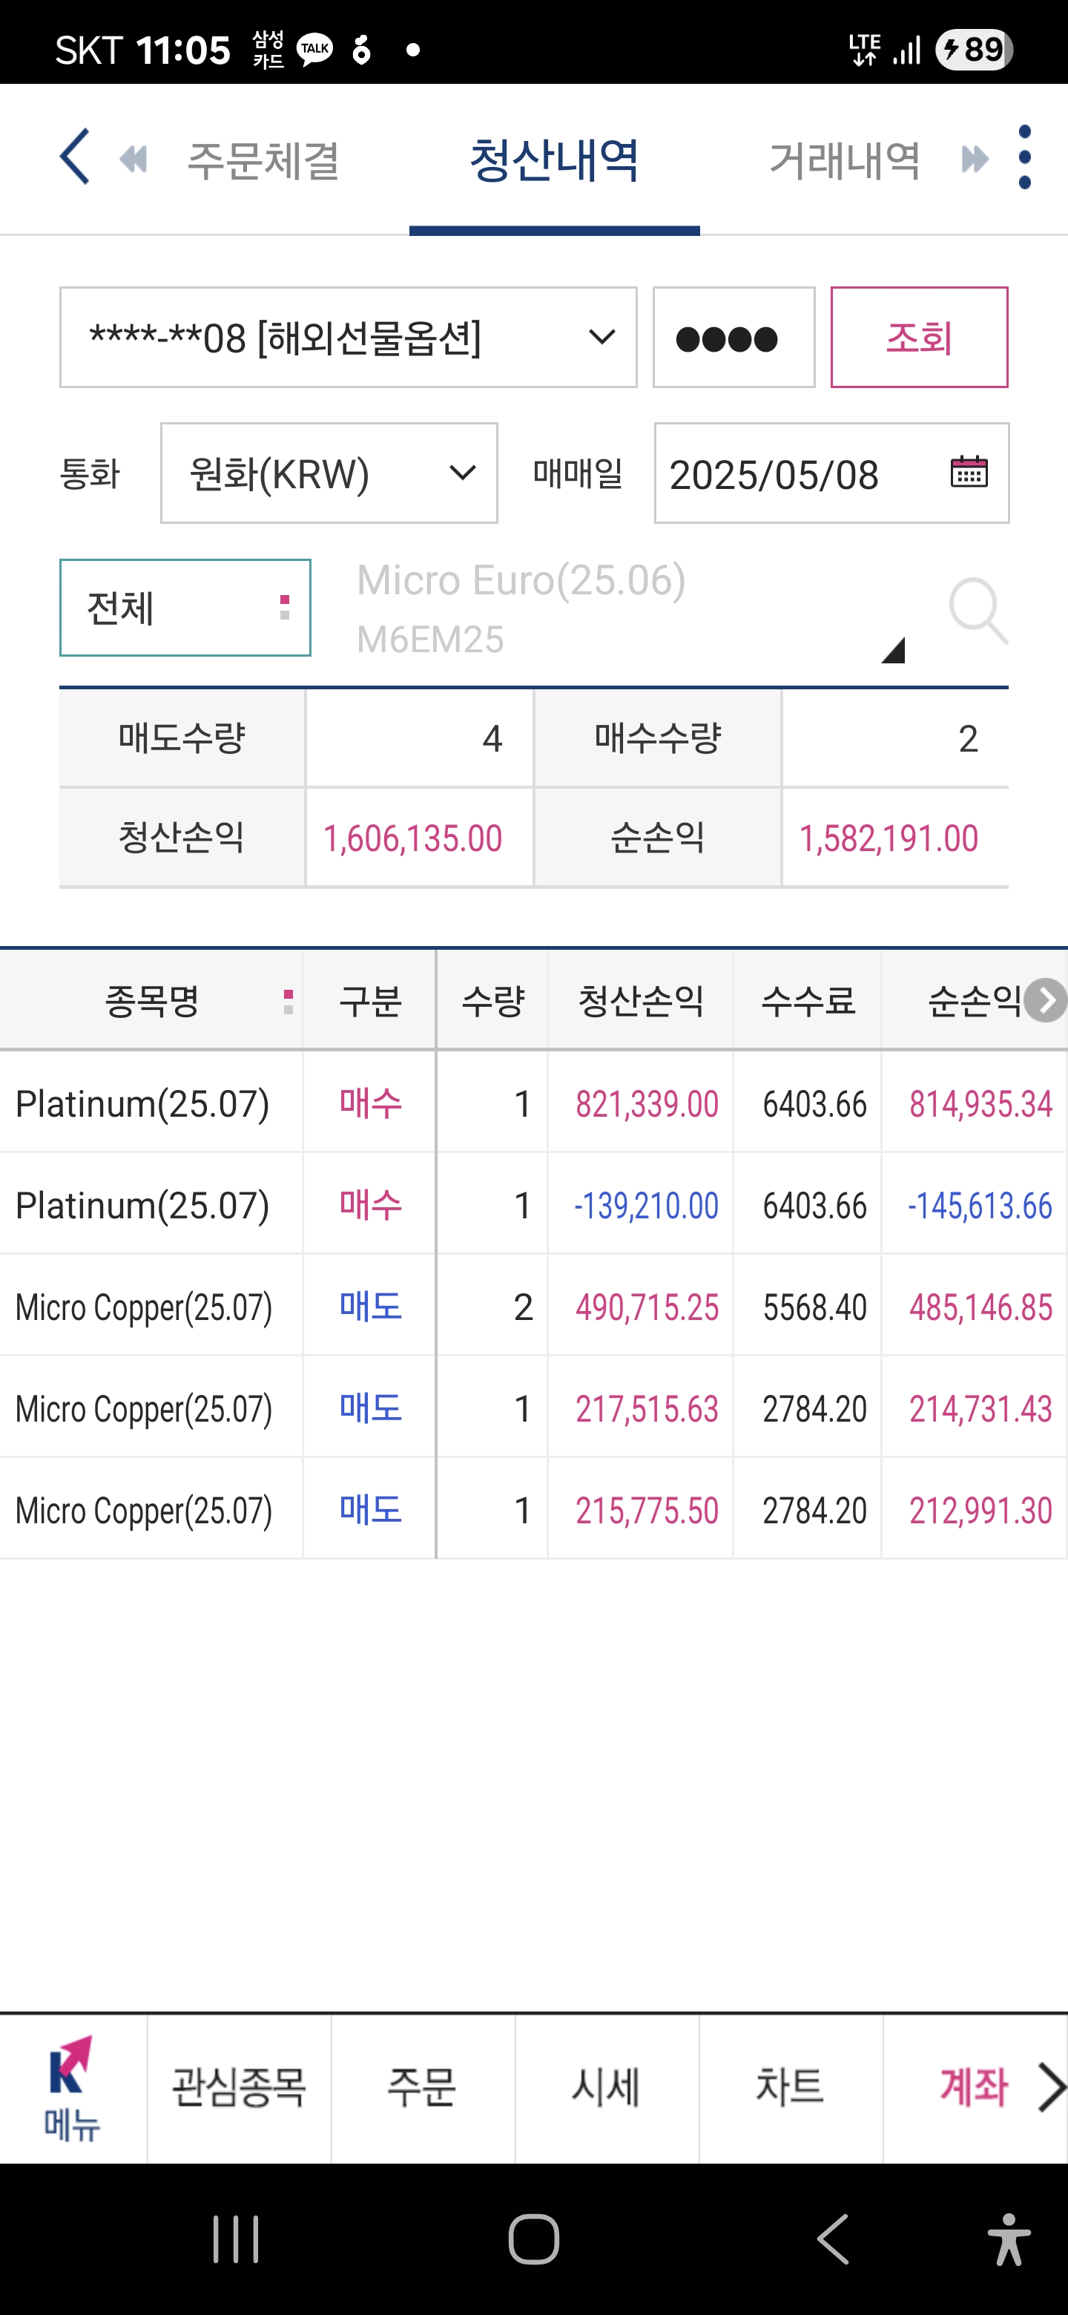1068x2315 pixels.
Task: Open 시세 in bottom navigation
Action: coord(606,2088)
